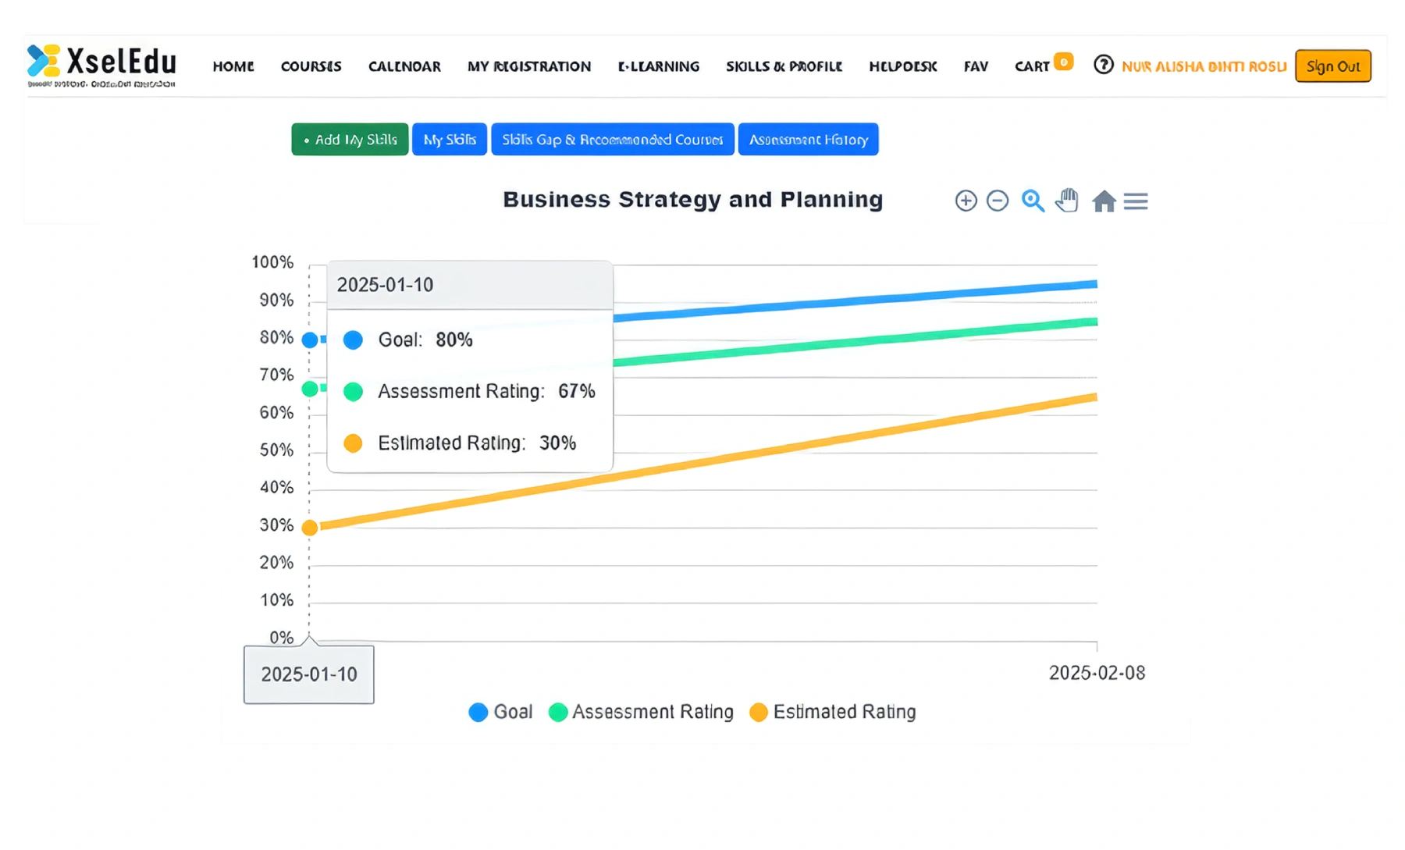This screenshot has width=1405, height=850.
Task: Click the help question mark icon
Action: click(1103, 65)
